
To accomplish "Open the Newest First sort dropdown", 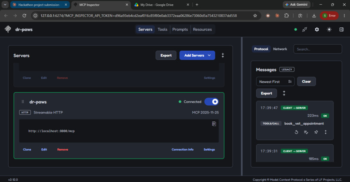I will point(275,81).
